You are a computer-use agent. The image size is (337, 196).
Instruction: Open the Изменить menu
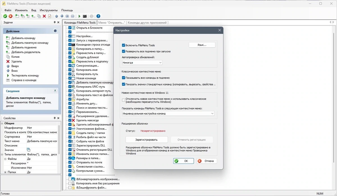[x=21, y=10]
